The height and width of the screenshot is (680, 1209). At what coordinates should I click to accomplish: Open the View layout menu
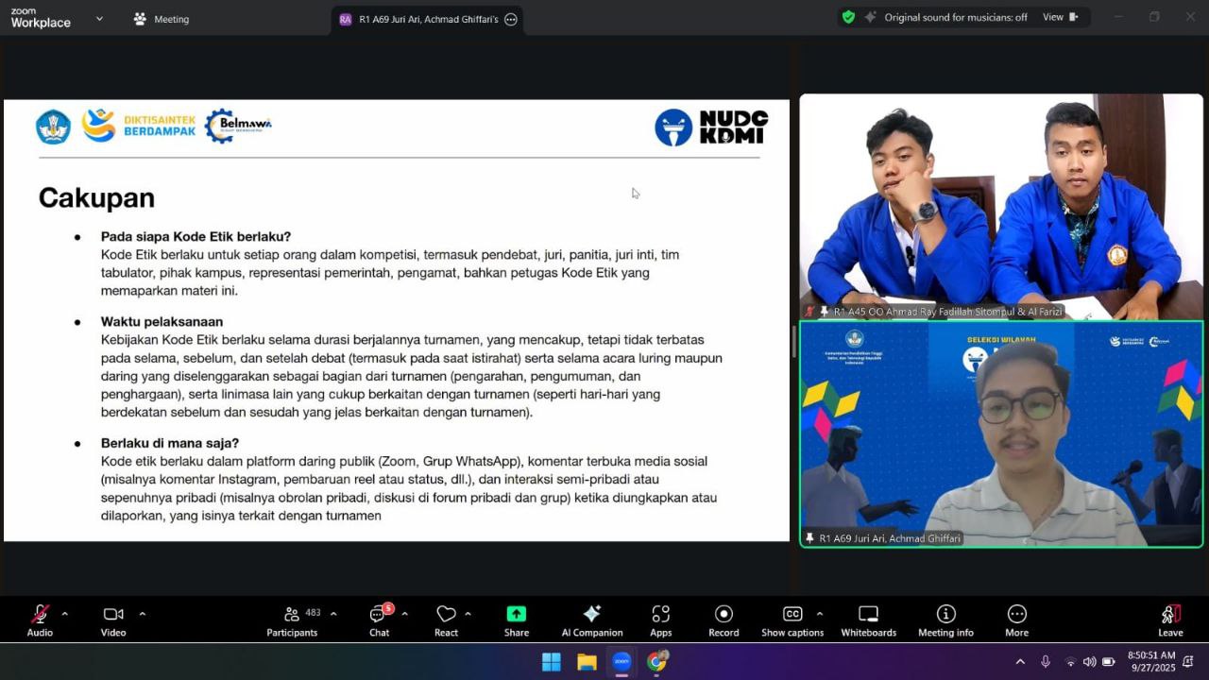(x=1059, y=17)
